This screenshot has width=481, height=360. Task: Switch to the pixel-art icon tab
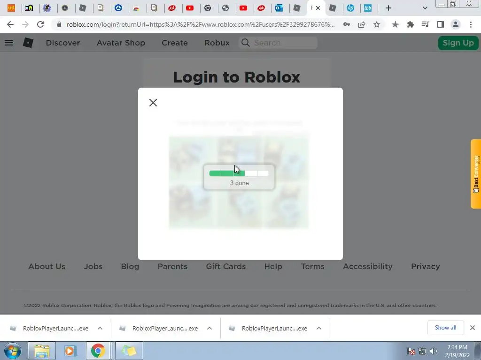29,8
